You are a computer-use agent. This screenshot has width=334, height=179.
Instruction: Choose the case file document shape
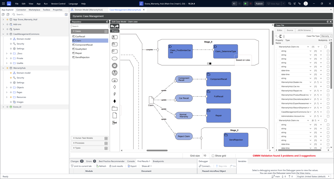(115, 115)
